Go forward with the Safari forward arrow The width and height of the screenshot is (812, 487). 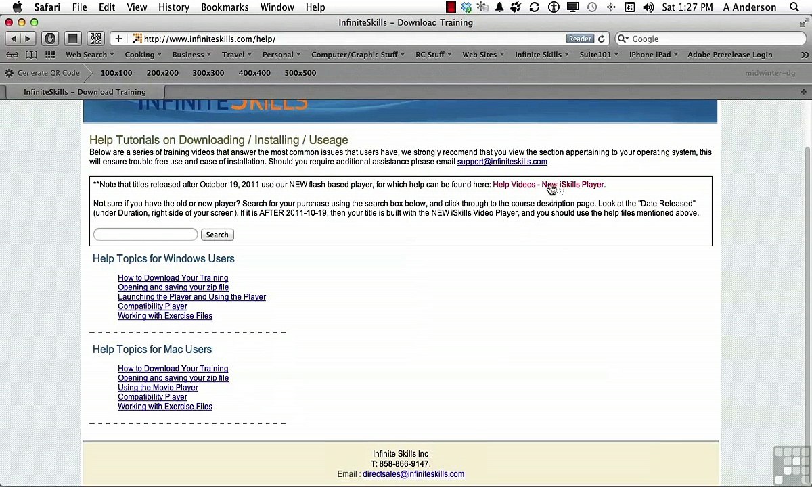click(28, 39)
